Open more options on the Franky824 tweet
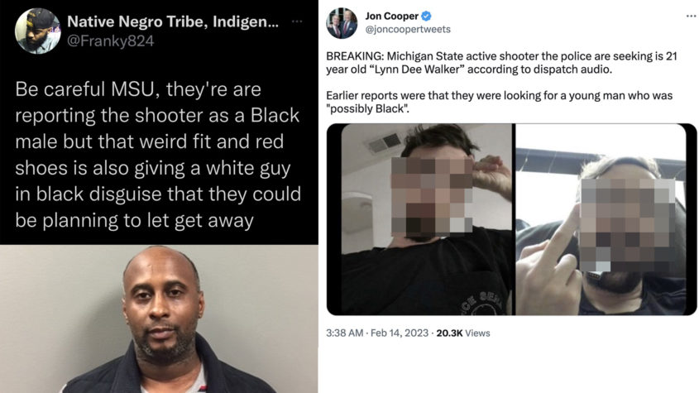 point(297,21)
